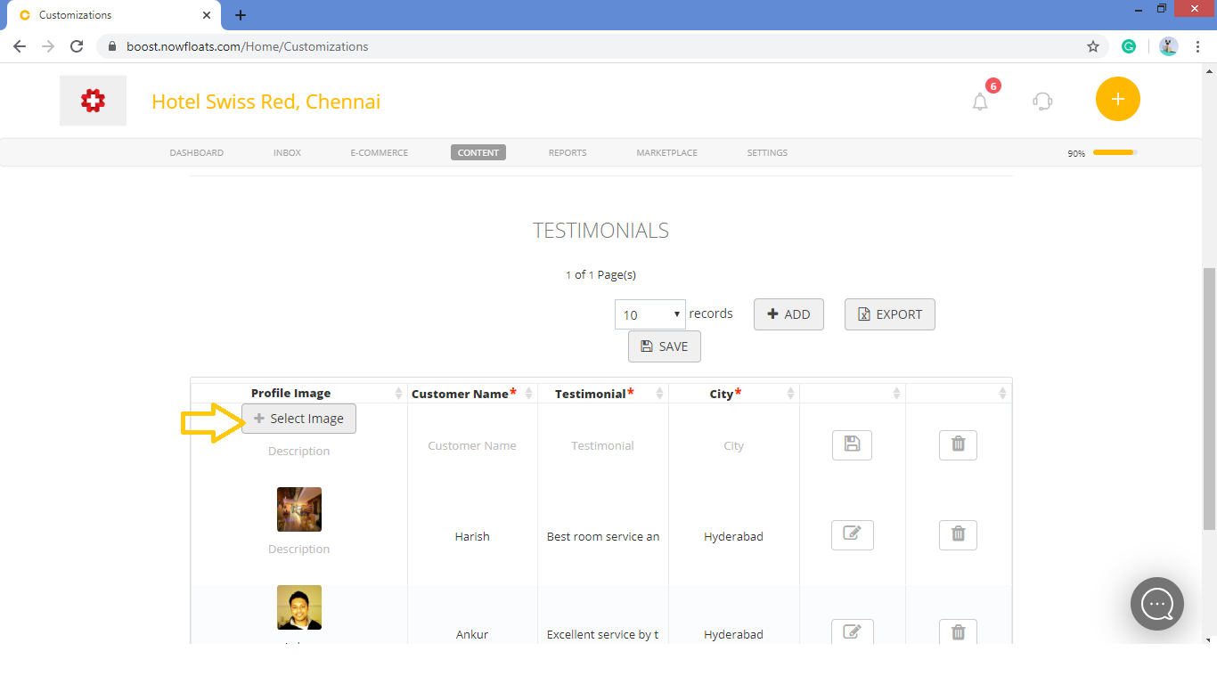Click the yellow plus circle button
Viewport: 1217px width, 684px height.
point(1118,99)
